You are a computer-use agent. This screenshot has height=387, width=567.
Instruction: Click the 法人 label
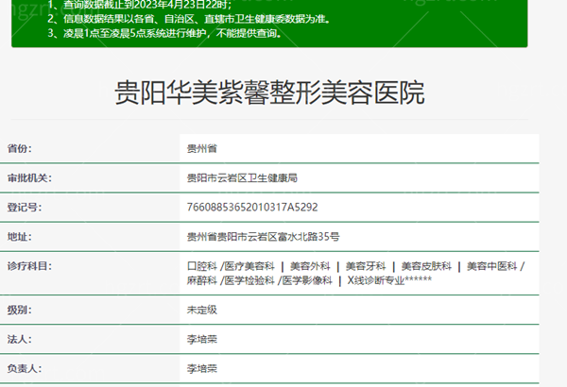(20, 339)
